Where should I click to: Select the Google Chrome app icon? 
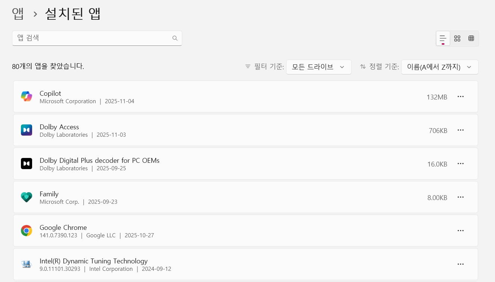tap(26, 230)
